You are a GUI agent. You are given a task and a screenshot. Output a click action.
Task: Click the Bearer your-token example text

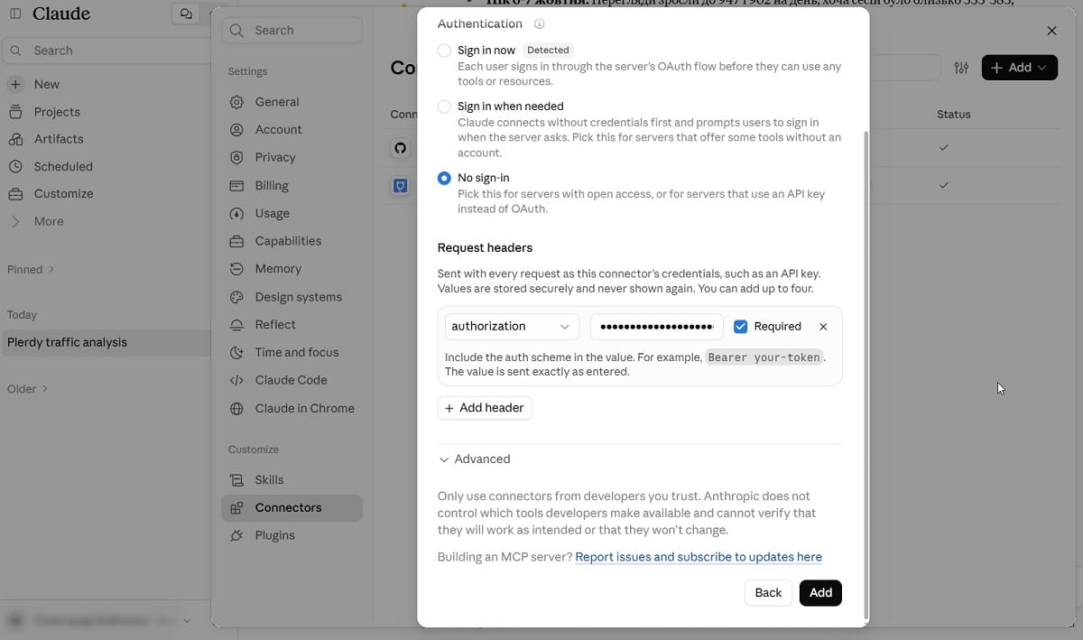(x=764, y=357)
